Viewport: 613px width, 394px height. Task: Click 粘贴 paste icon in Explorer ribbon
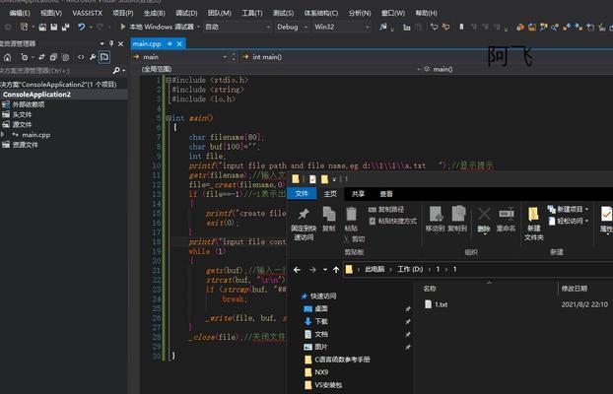[351, 214]
